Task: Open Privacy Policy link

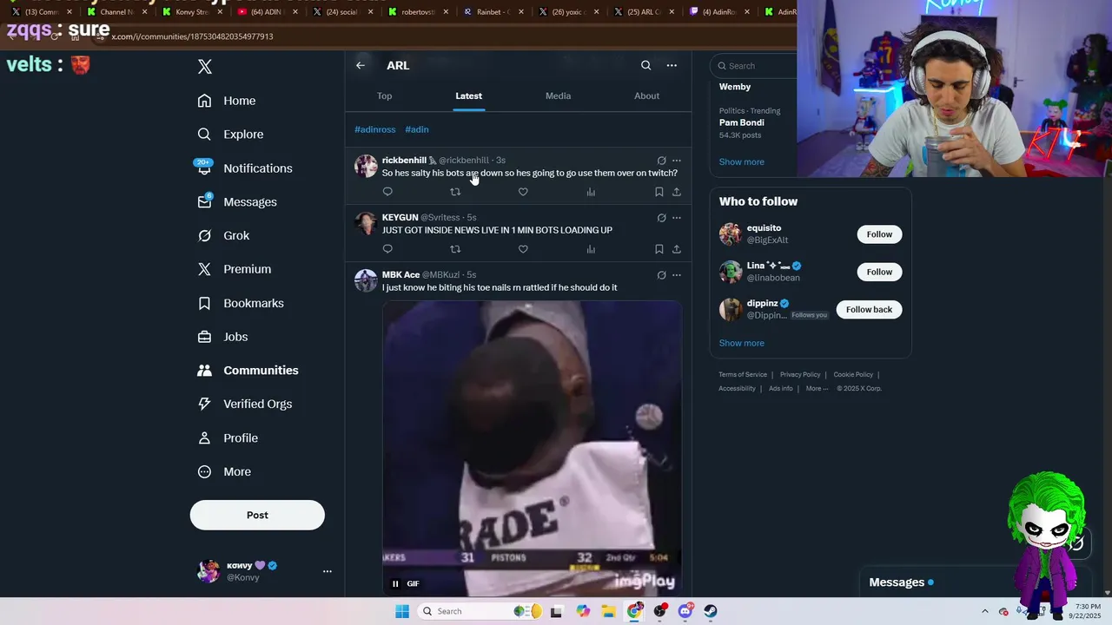Action: pos(800,375)
